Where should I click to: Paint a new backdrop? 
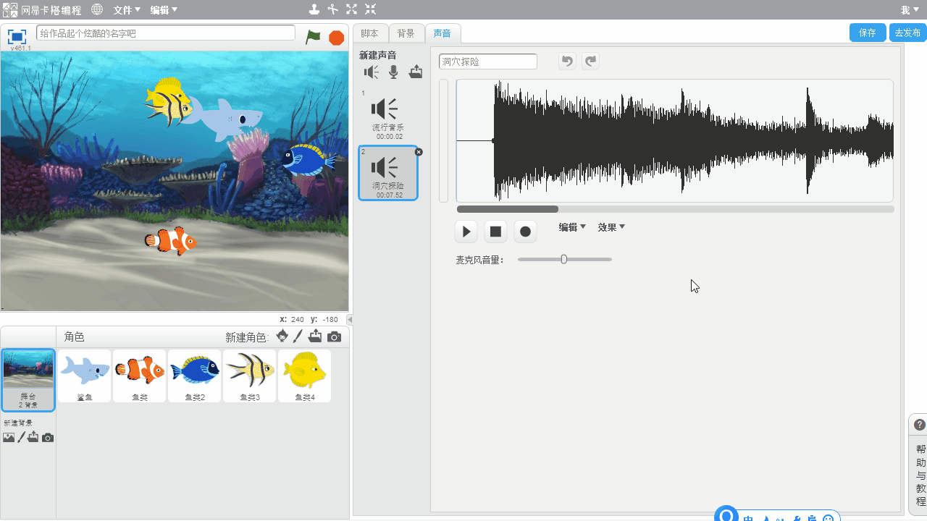click(x=22, y=437)
